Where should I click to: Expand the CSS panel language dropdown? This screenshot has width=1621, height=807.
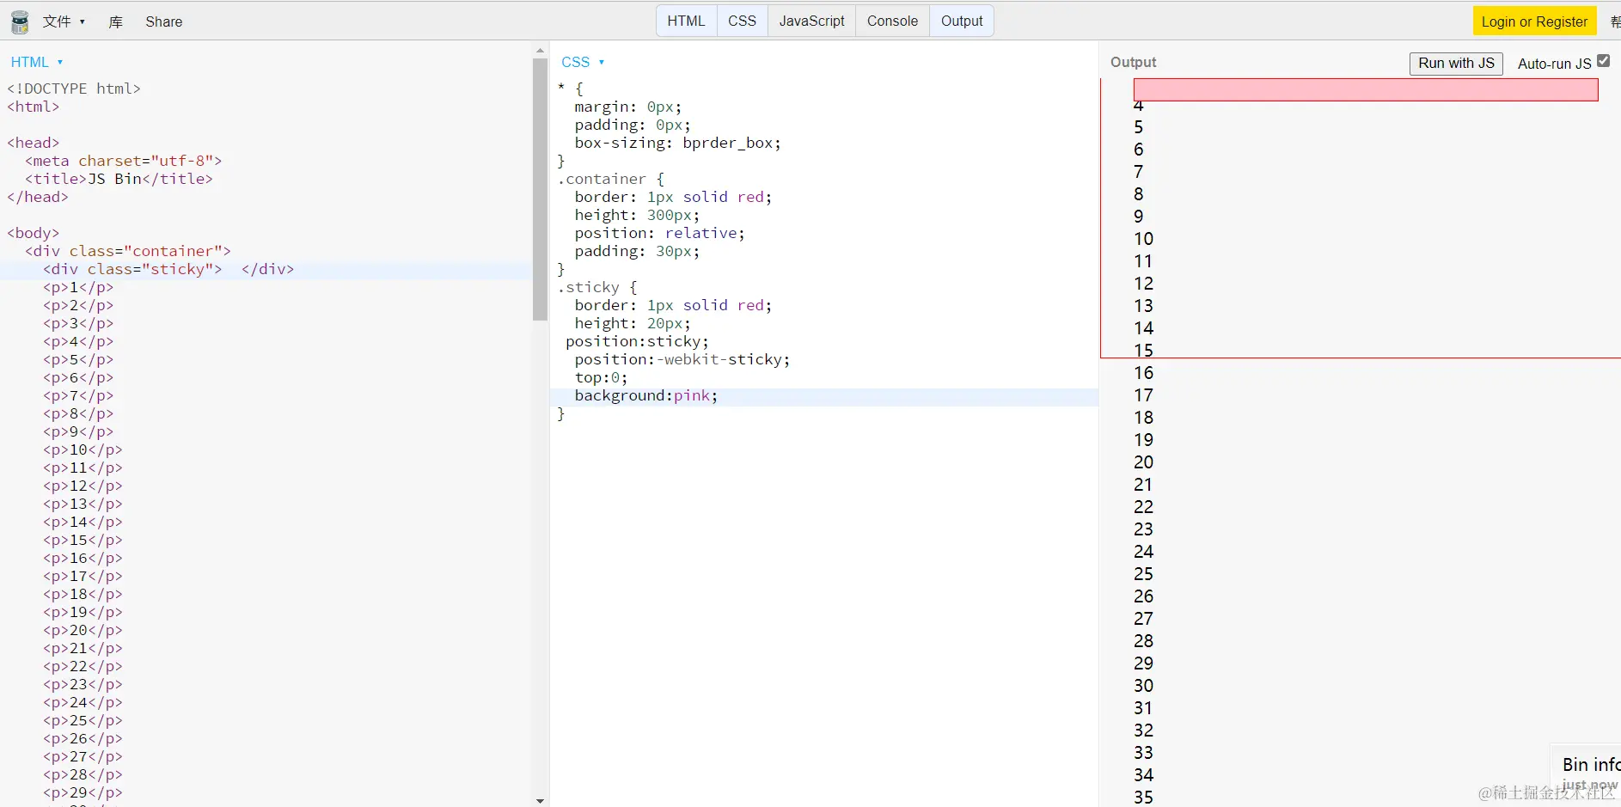click(x=583, y=62)
